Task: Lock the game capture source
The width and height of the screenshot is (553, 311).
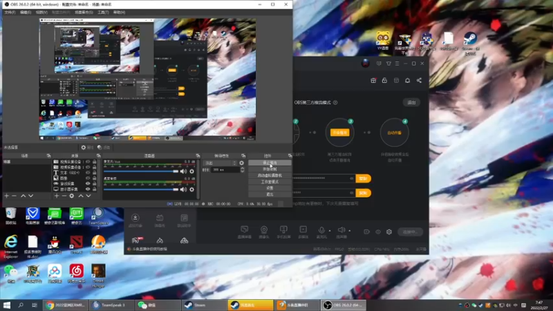Action: [x=94, y=184]
